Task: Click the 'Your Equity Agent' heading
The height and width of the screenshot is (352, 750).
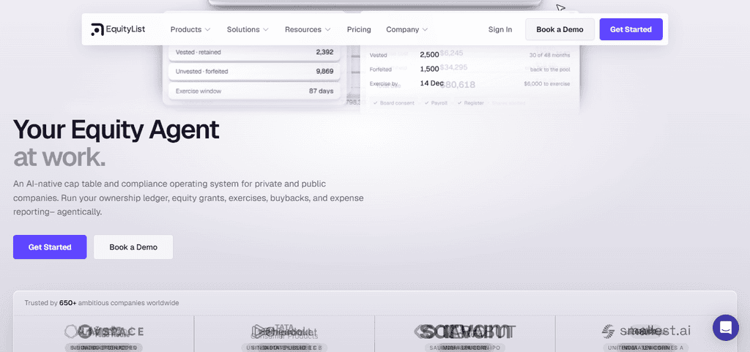Action: click(116, 129)
